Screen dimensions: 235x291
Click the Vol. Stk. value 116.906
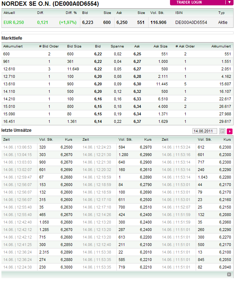[158, 22]
